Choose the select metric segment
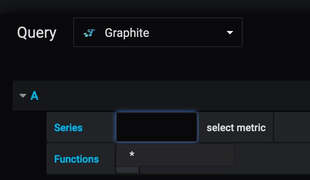Viewport: 310px width, 180px height. click(x=236, y=127)
